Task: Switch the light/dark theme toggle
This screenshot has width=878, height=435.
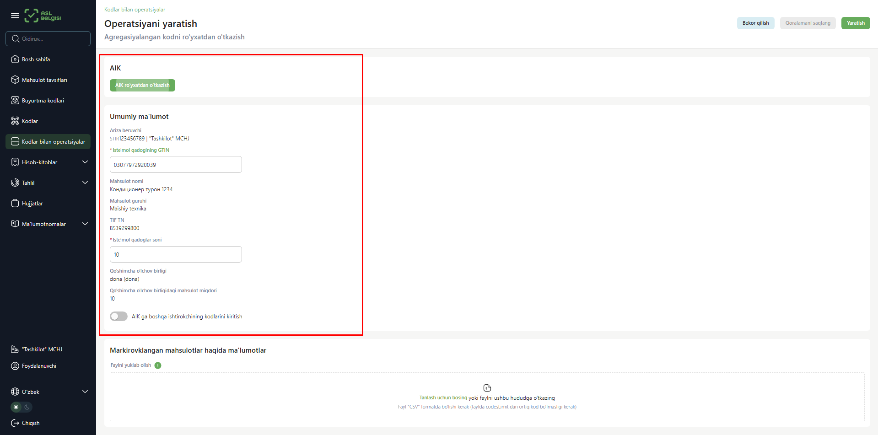Action: point(22,407)
